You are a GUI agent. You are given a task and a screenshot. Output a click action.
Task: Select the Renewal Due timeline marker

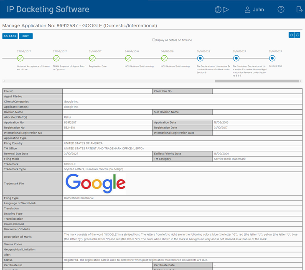(272, 58)
